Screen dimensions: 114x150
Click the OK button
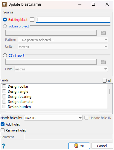(x=79, y=146)
